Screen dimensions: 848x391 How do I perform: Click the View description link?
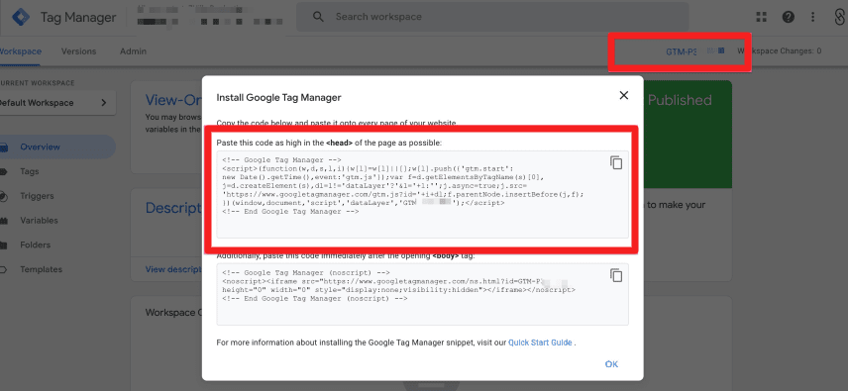click(174, 269)
